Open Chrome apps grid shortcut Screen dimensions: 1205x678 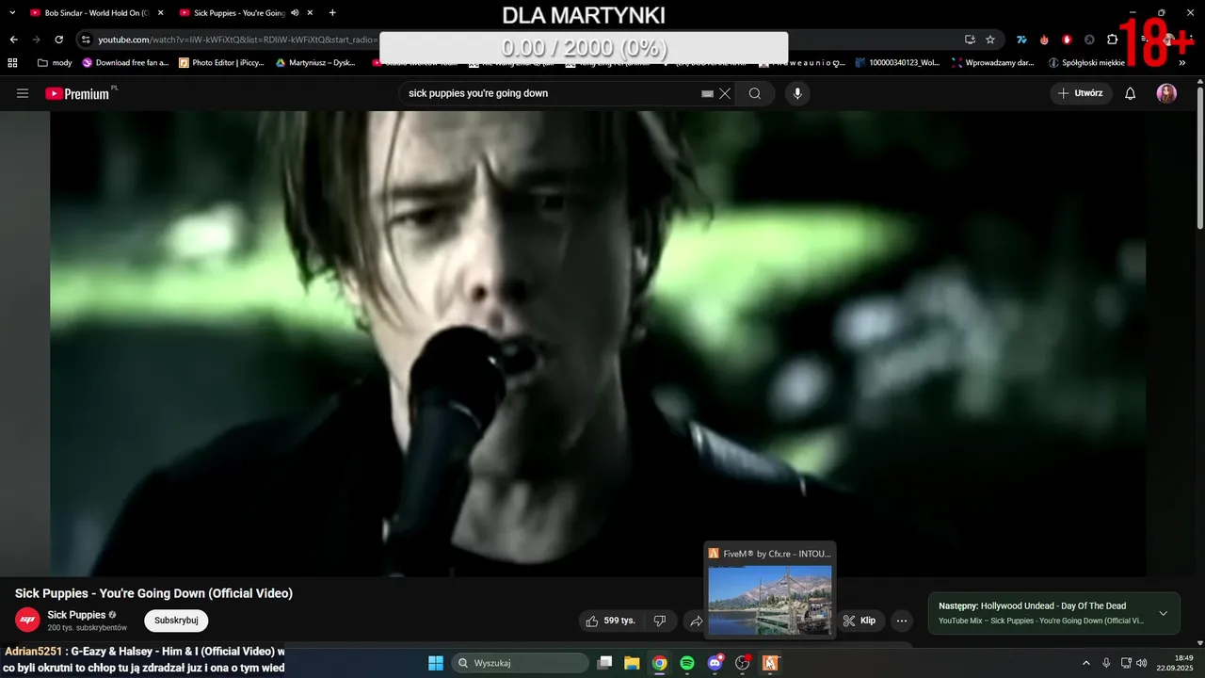[12, 63]
